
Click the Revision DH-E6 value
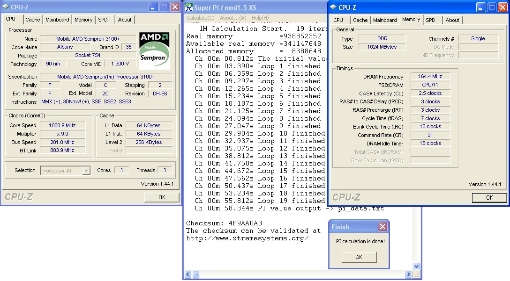click(160, 94)
